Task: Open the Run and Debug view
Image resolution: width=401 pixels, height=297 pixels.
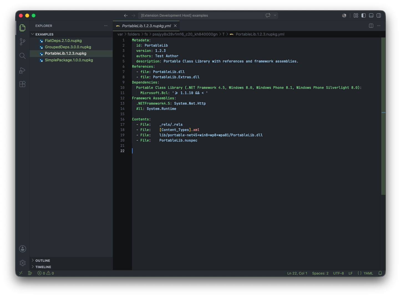Action: (x=22, y=70)
